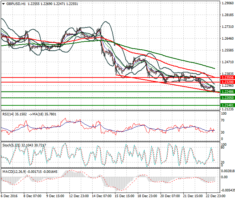Click the RSI(14) indicator label
The image size is (235, 200).
9,114
